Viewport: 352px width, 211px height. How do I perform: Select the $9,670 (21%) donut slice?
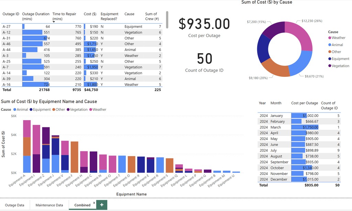point(302,64)
